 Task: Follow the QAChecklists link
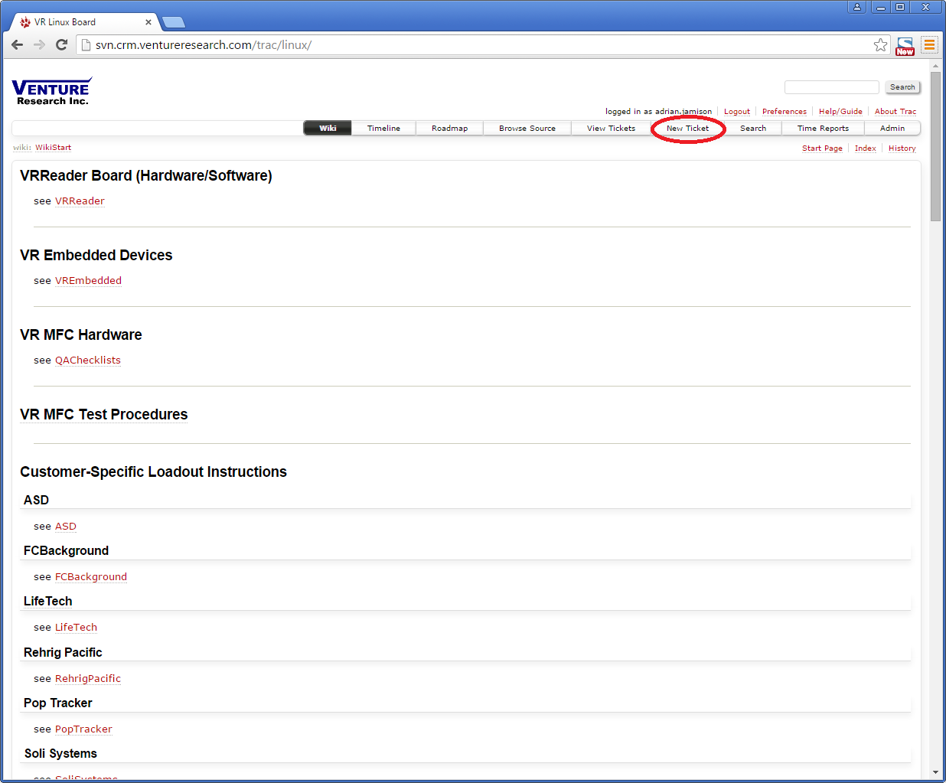click(x=87, y=361)
